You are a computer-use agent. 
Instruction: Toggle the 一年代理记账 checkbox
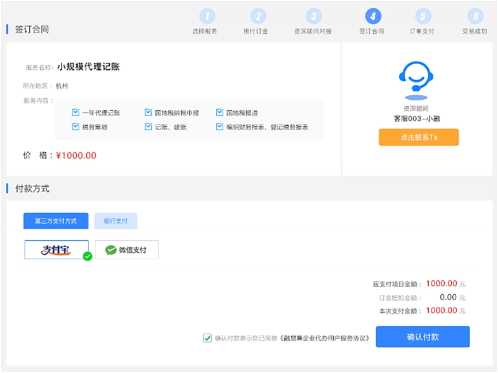pos(75,112)
